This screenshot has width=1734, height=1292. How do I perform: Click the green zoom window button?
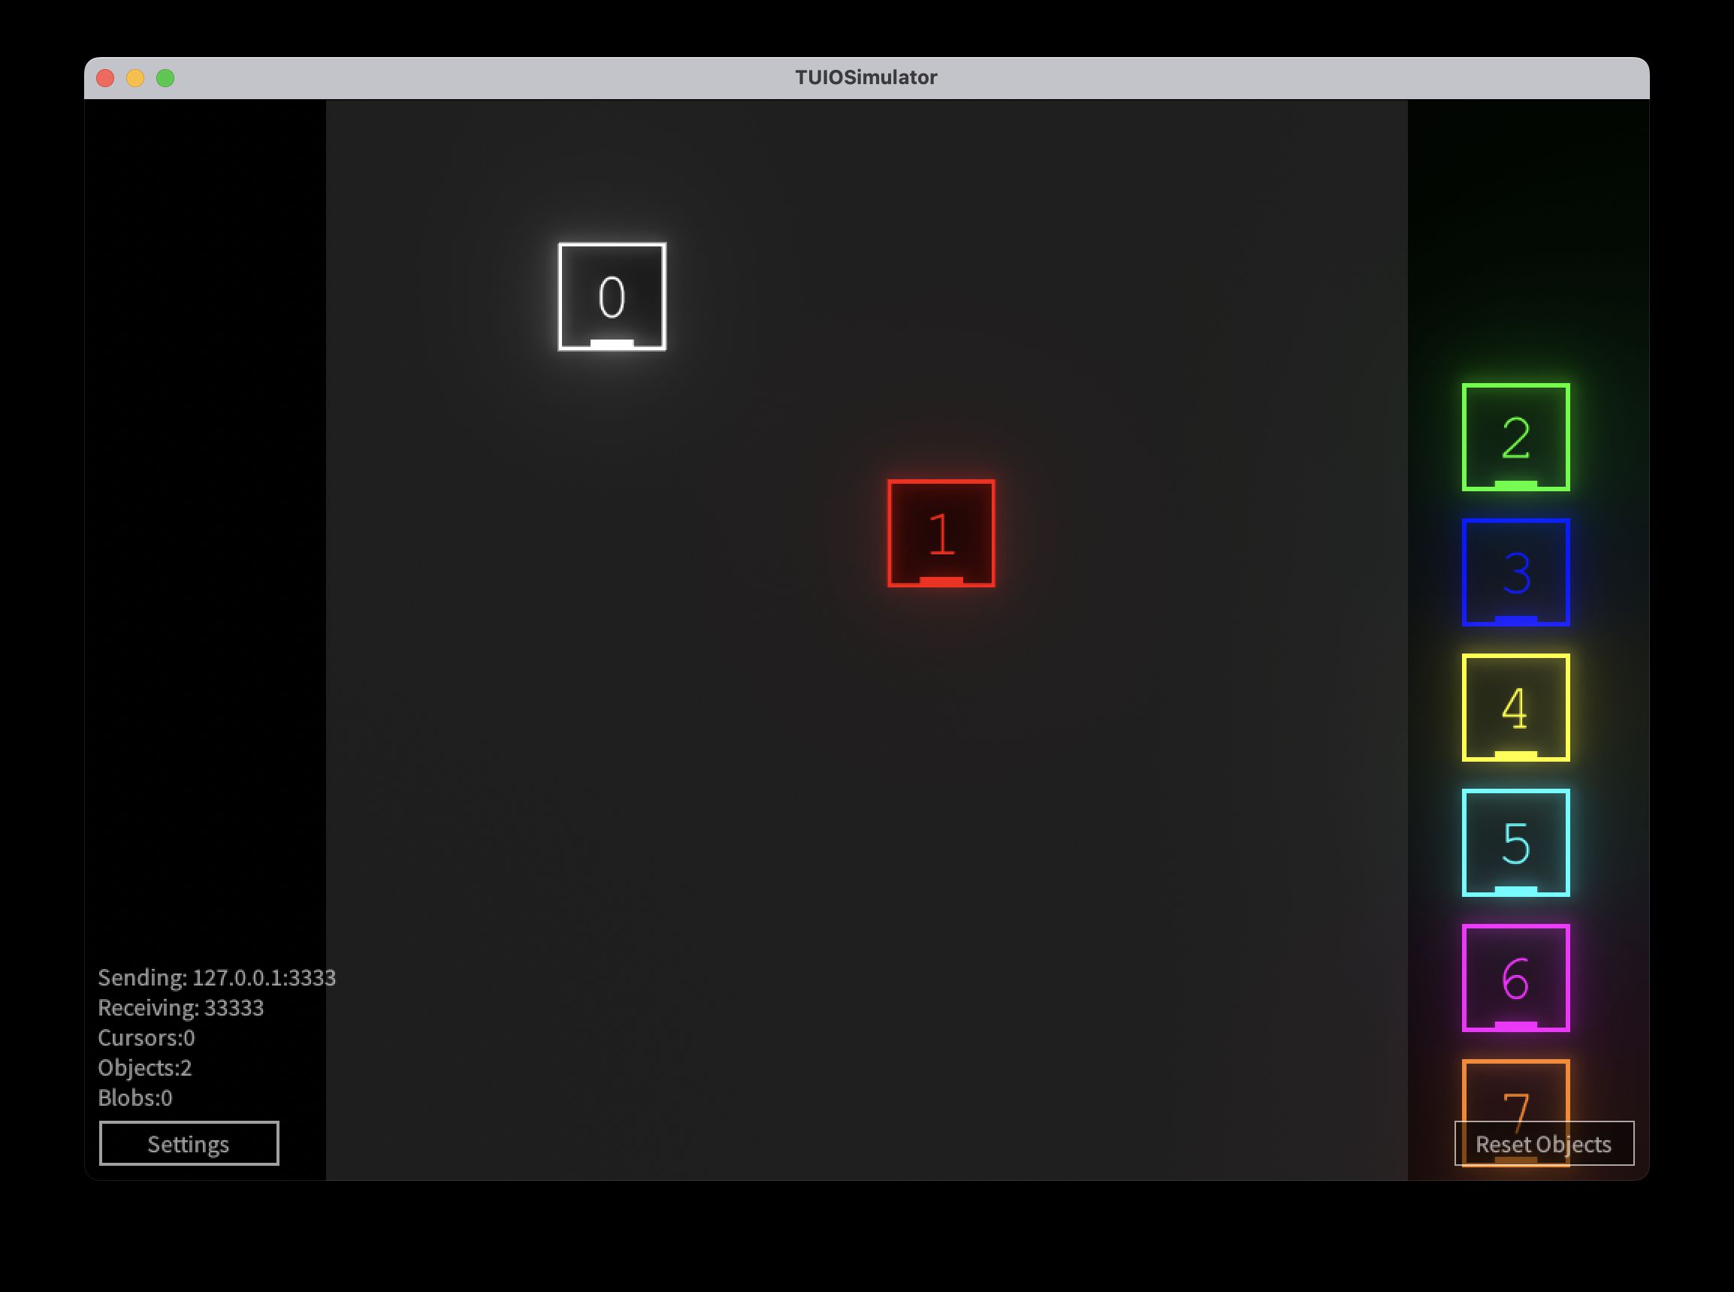(x=165, y=78)
